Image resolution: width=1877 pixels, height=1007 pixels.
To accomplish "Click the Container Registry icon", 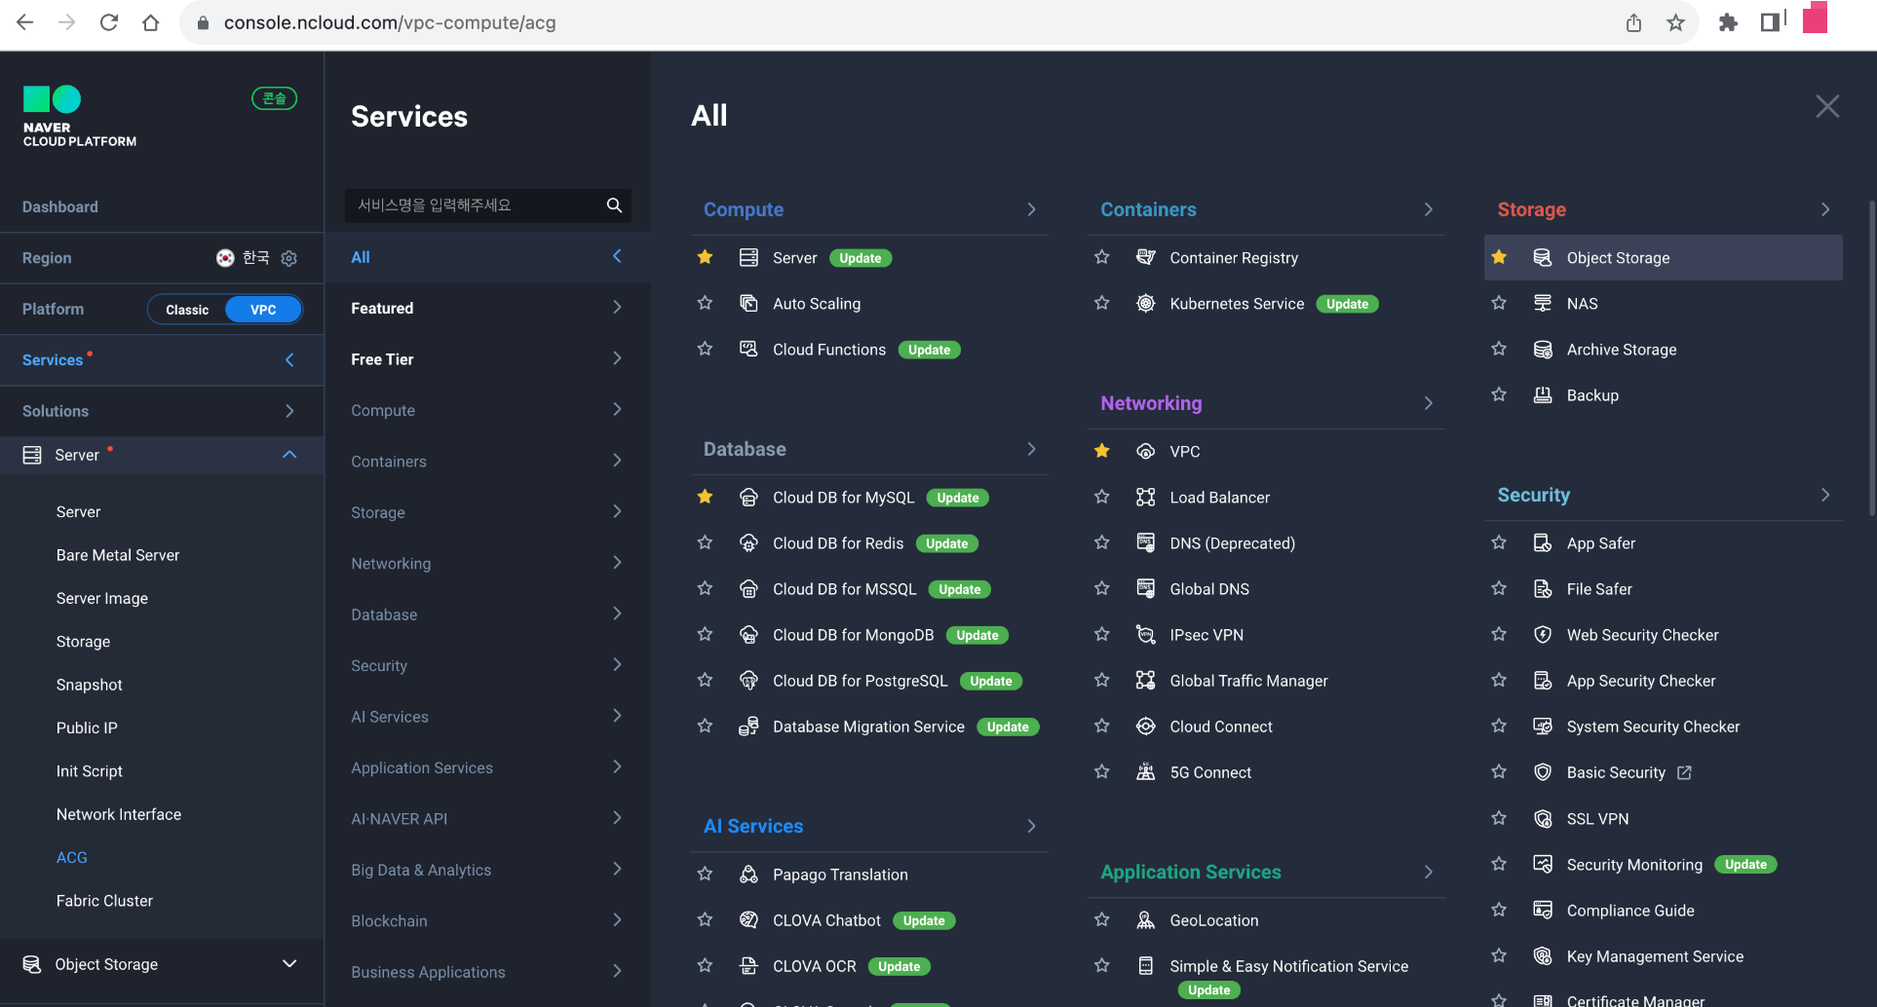I will (1146, 257).
